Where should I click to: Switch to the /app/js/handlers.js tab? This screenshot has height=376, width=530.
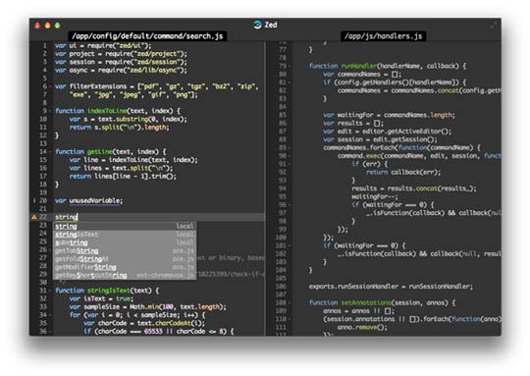[384, 36]
